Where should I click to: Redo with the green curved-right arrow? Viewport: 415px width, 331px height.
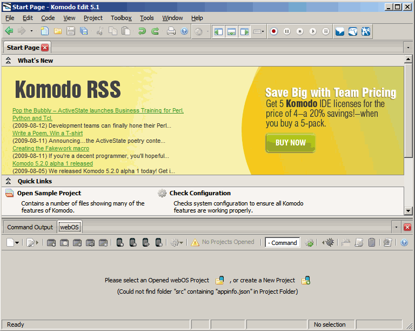click(155, 31)
